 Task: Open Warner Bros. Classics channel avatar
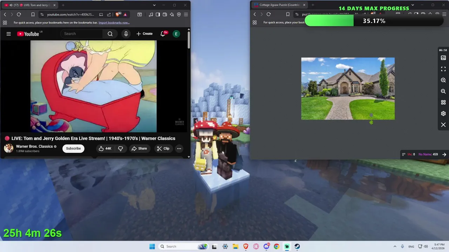[x=9, y=148]
